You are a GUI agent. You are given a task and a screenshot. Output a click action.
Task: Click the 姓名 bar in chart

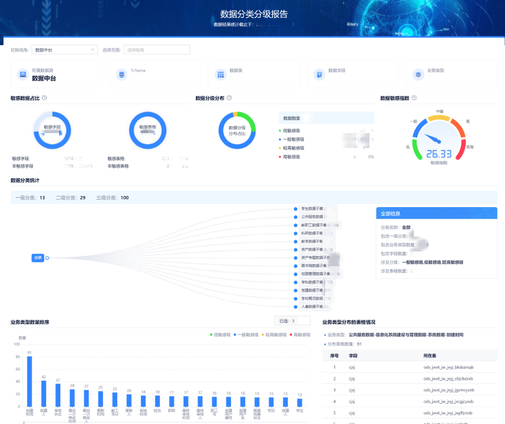(158, 401)
